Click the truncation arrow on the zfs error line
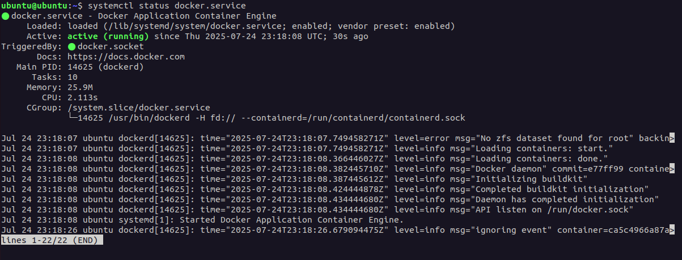 coord(672,138)
